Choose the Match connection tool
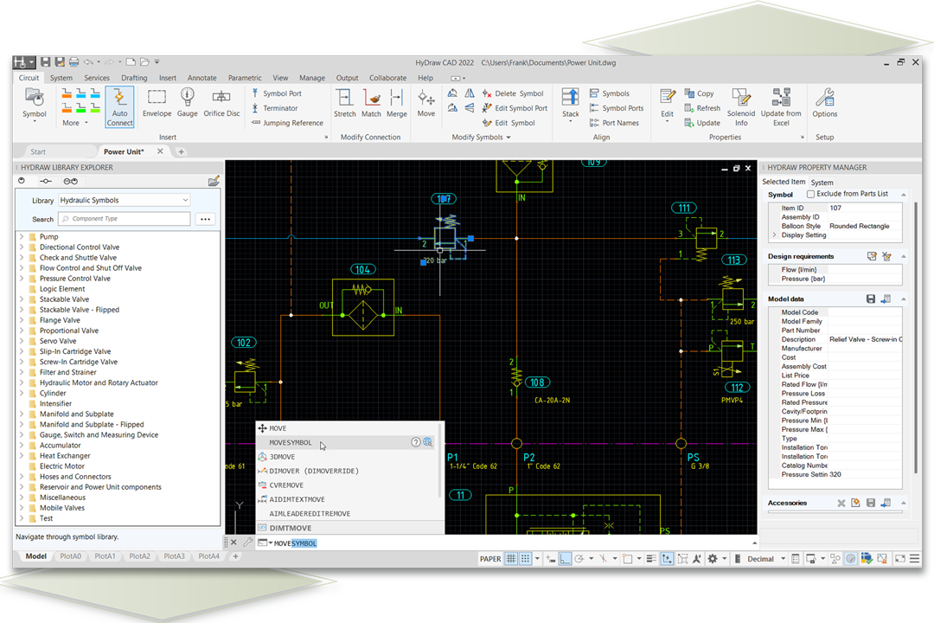The height and width of the screenshot is (623, 934). coord(371,103)
